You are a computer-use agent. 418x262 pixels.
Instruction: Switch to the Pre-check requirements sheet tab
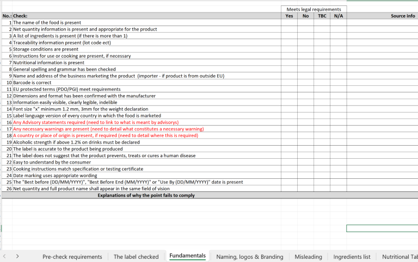(x=72, y=257)
